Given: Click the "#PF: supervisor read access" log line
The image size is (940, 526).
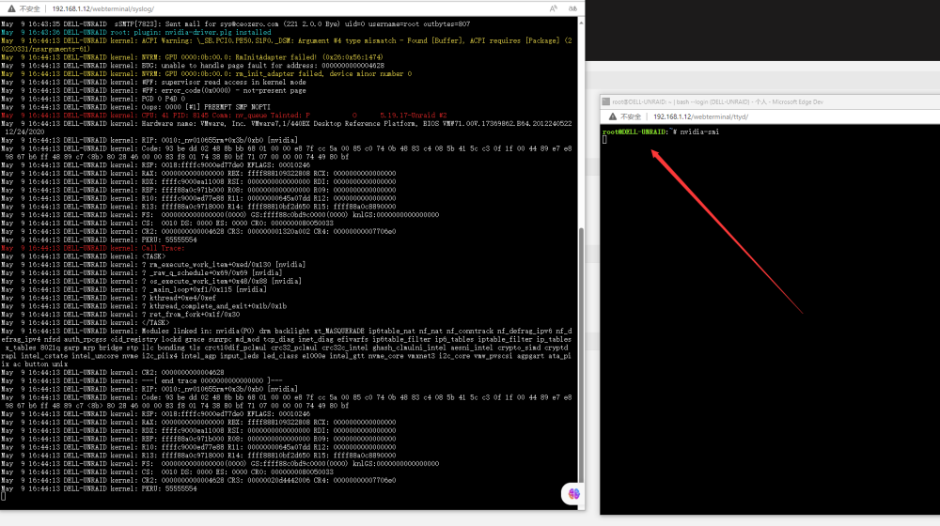Looking at the screenshot, I should tap(153, 83).
